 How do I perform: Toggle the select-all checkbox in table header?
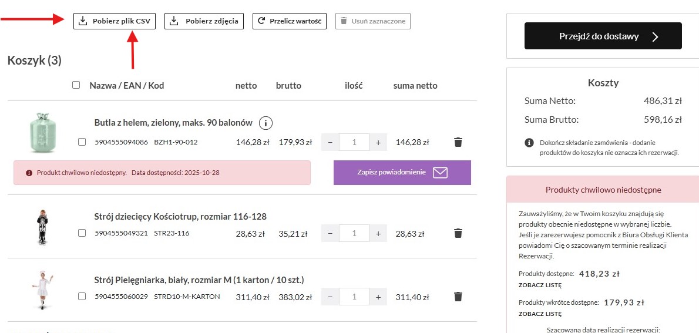pos(76,85)
